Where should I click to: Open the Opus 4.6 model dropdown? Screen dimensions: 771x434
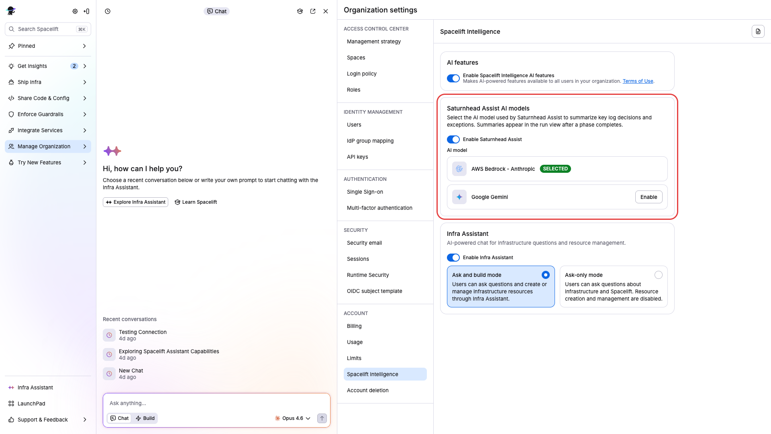[x=293, y=418]
